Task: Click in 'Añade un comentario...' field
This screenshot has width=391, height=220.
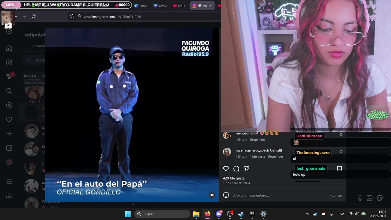Action: (278, 195)
